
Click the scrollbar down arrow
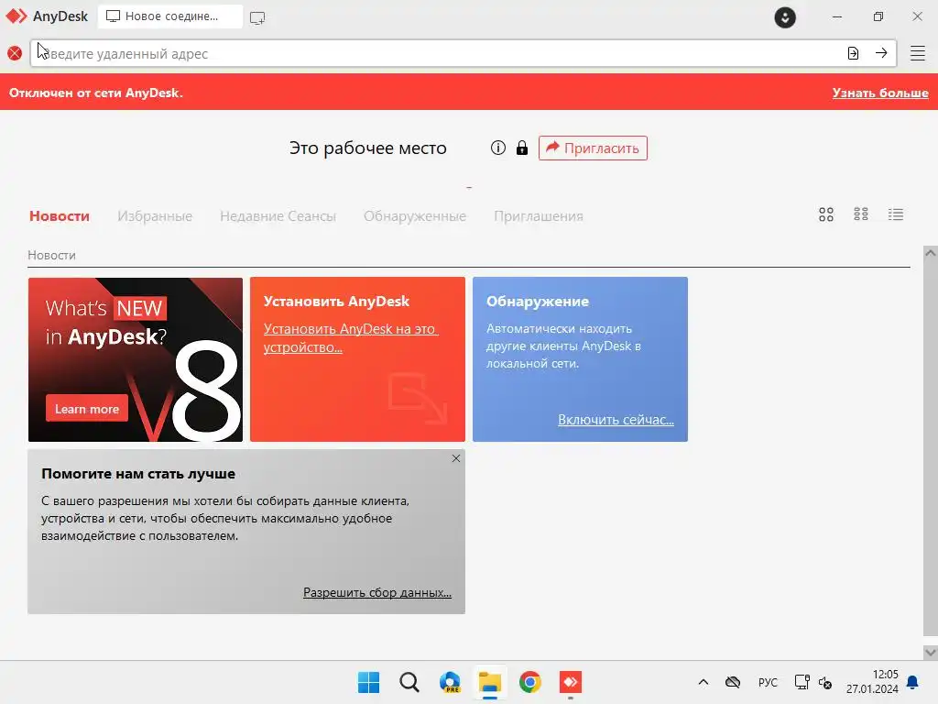point(931,652)
